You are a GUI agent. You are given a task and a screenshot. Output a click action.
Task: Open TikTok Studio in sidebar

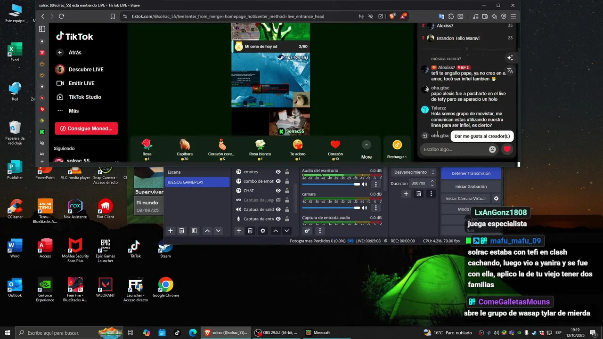79,97
